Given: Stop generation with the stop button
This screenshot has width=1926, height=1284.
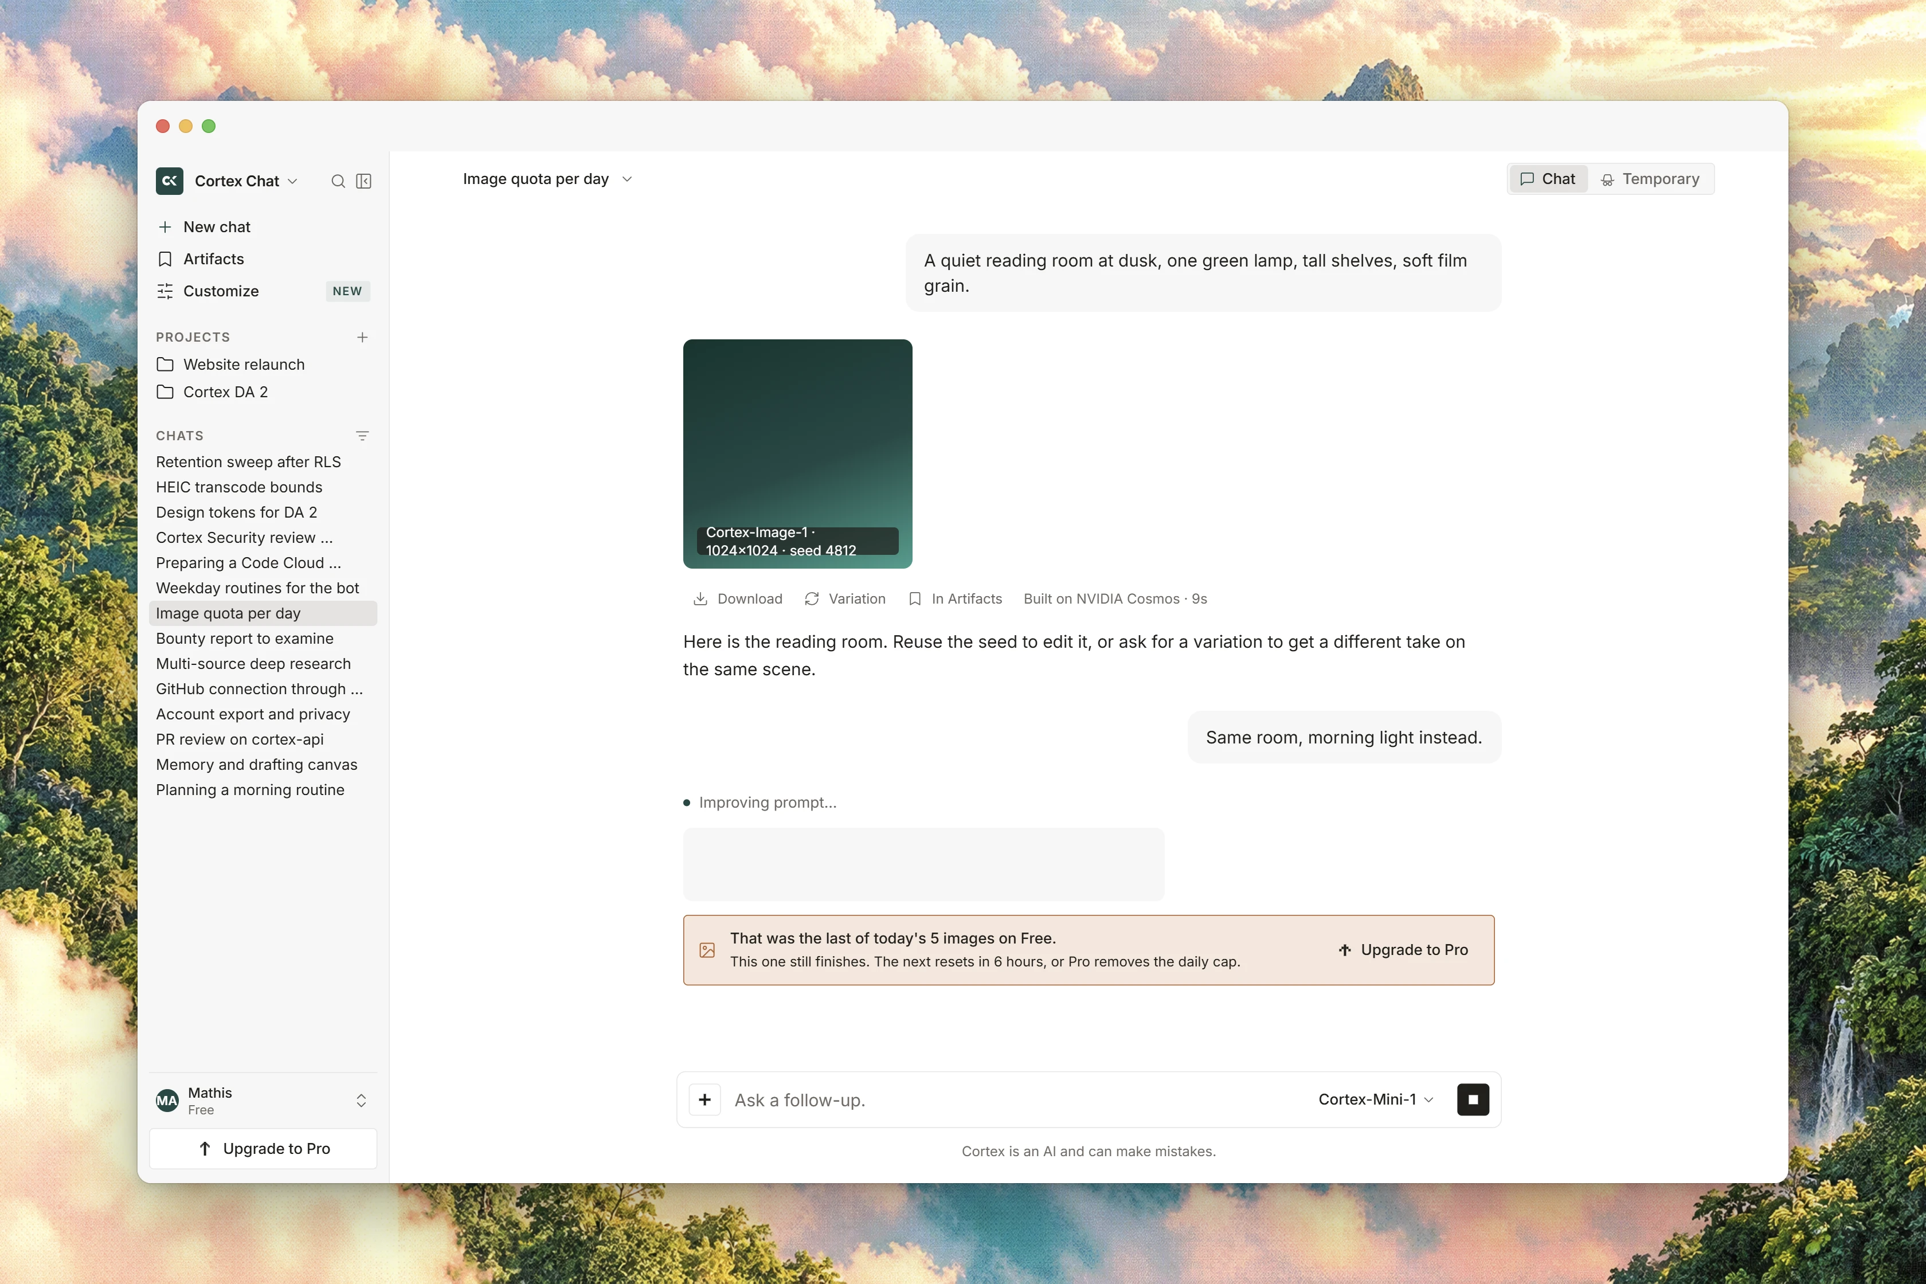Looking at the screenshot, I should coord(1473,1100).
